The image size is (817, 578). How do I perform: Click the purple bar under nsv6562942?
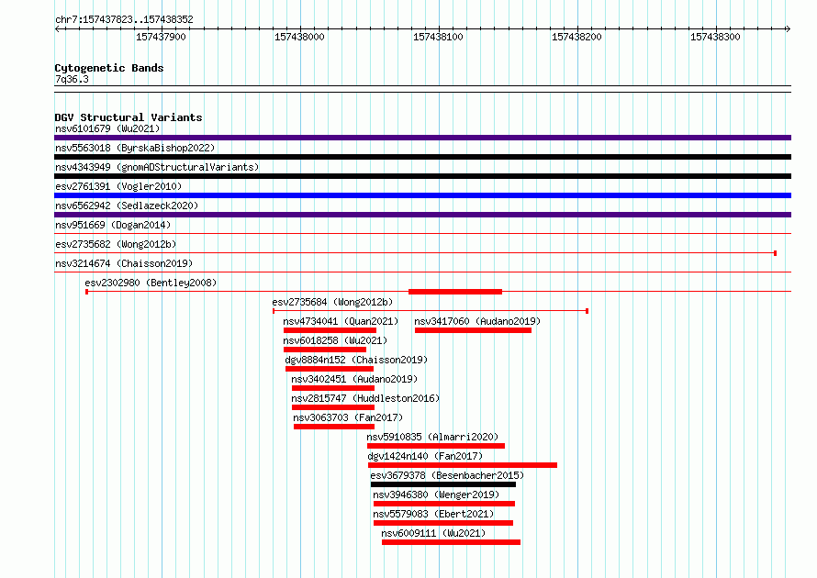click(x=422, y=215)
